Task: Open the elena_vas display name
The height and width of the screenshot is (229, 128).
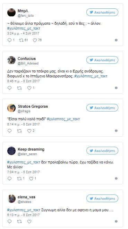Action: tap(26, 197)
